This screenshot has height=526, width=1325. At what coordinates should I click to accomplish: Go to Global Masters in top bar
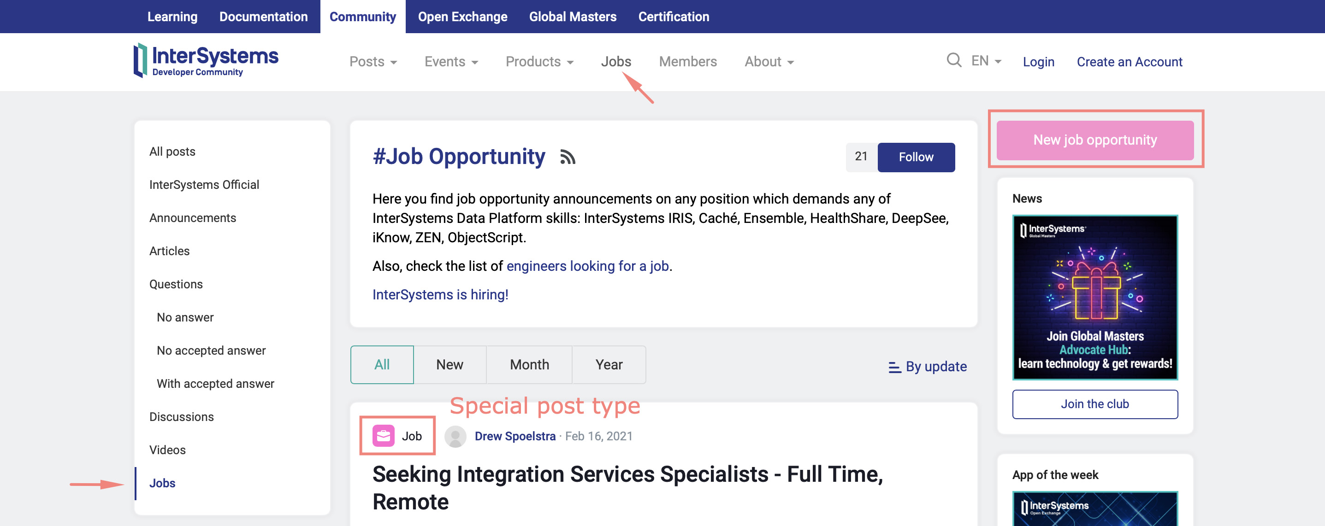573,17
